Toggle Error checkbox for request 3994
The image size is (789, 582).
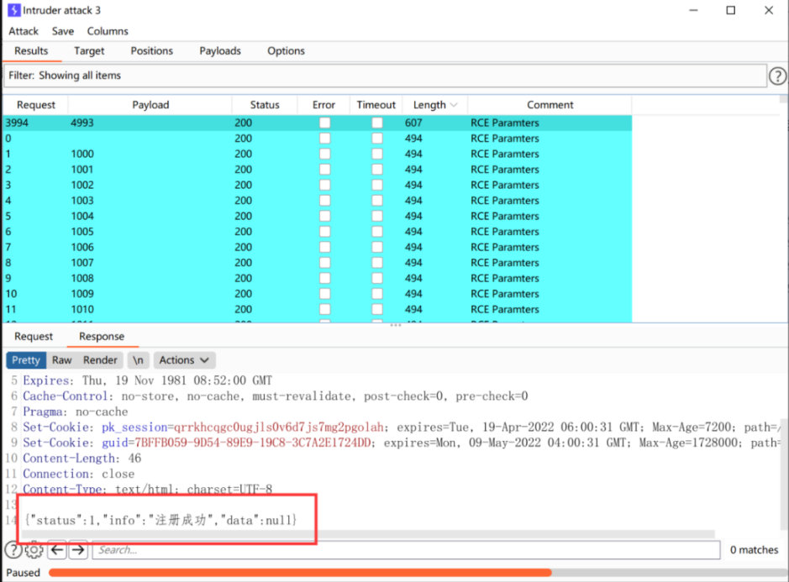pos(325,123)
